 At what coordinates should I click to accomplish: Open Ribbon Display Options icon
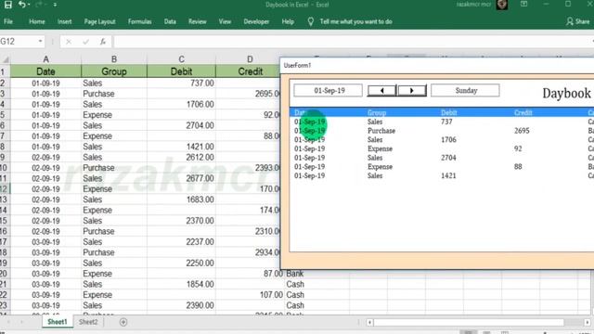coord(523,4)
